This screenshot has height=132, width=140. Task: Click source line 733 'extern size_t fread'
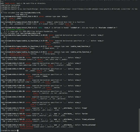(x=31, y=110)
